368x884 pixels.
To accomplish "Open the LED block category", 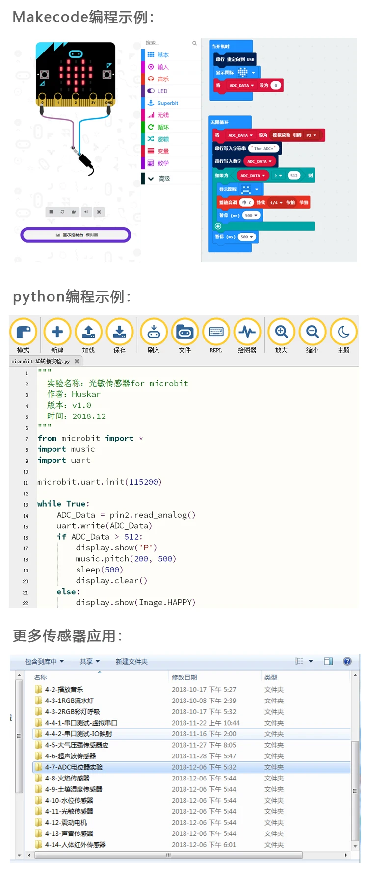I will click(172, 91).
